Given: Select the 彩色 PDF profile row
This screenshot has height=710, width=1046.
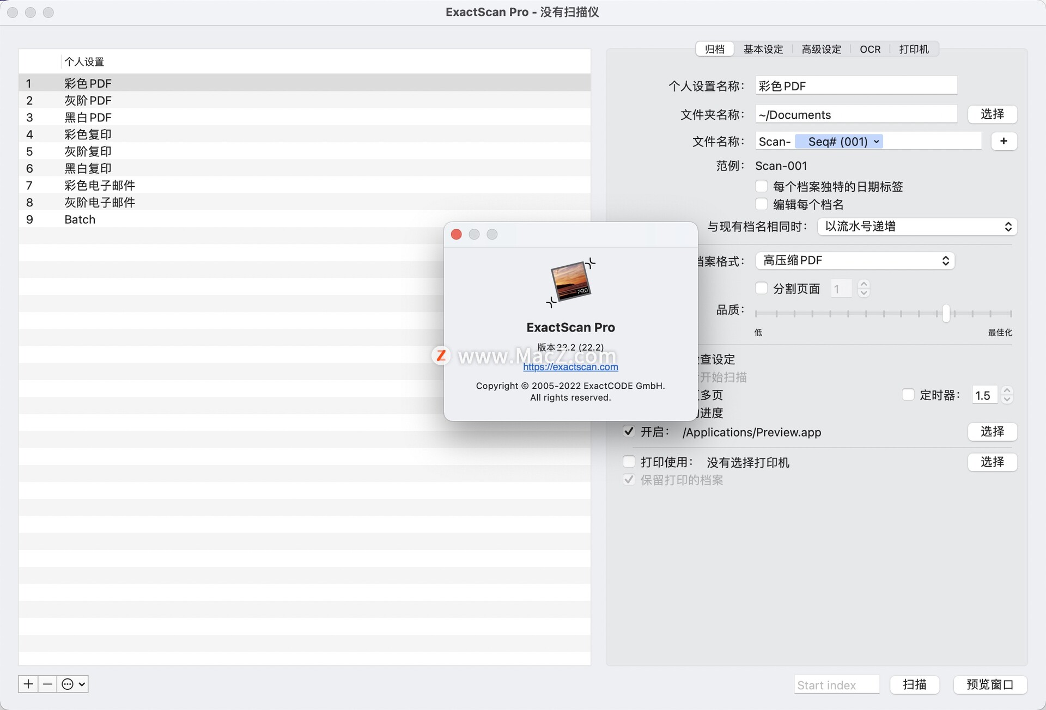Looking at the screenshot, I should [305, 83].
